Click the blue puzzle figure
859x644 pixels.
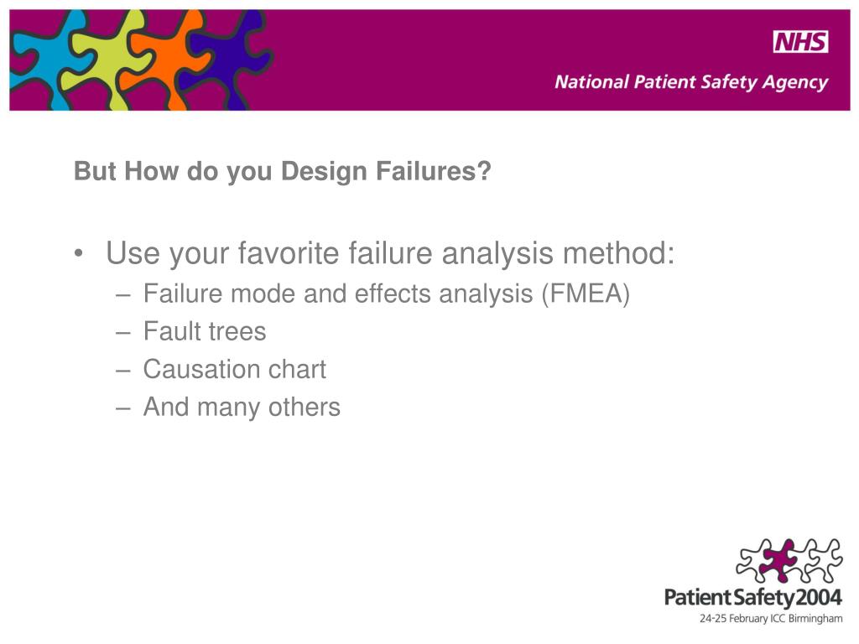[x=47, y=60]
